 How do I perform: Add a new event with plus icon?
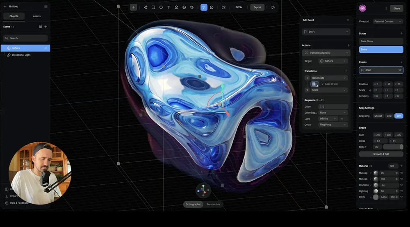click(401, 62)
